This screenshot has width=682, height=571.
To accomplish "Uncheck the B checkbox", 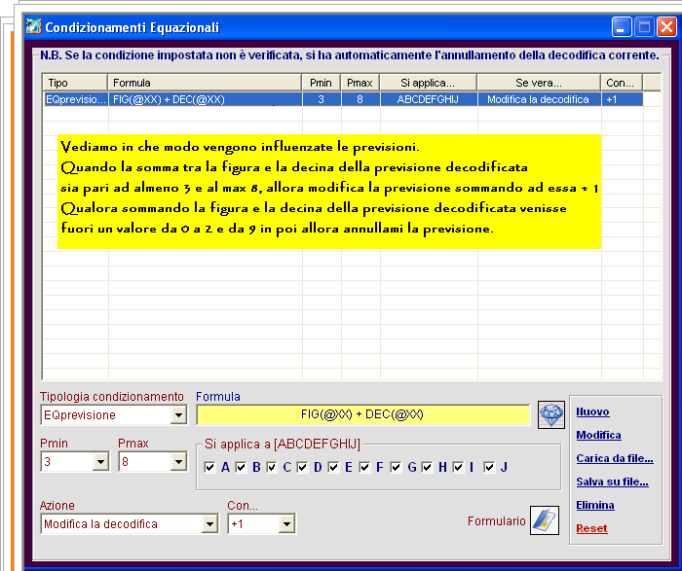I will [241, 467].
